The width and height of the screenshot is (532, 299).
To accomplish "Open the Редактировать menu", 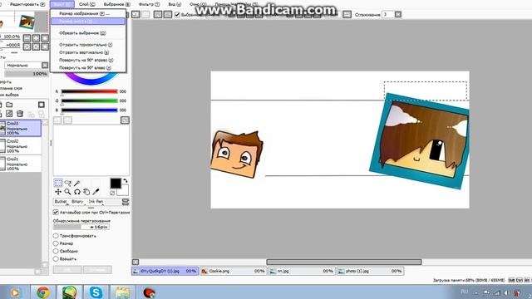I will tap(27, 4).
